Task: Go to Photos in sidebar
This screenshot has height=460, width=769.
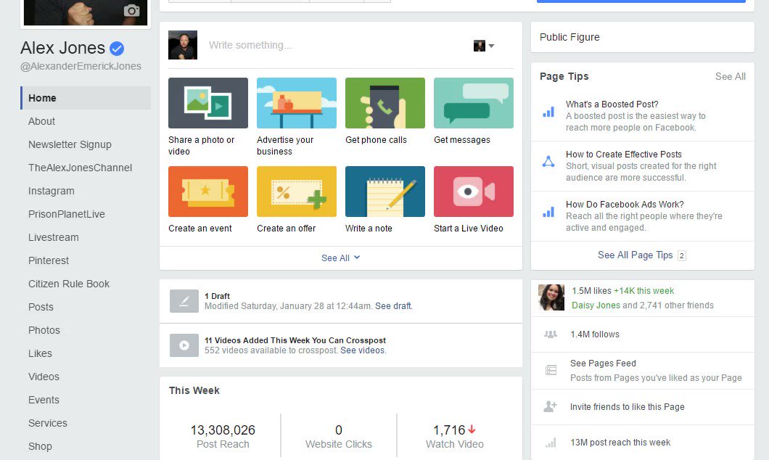Action: coord(44,330)
